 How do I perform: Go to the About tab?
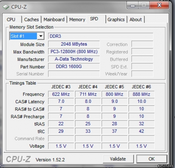(136, 19)
